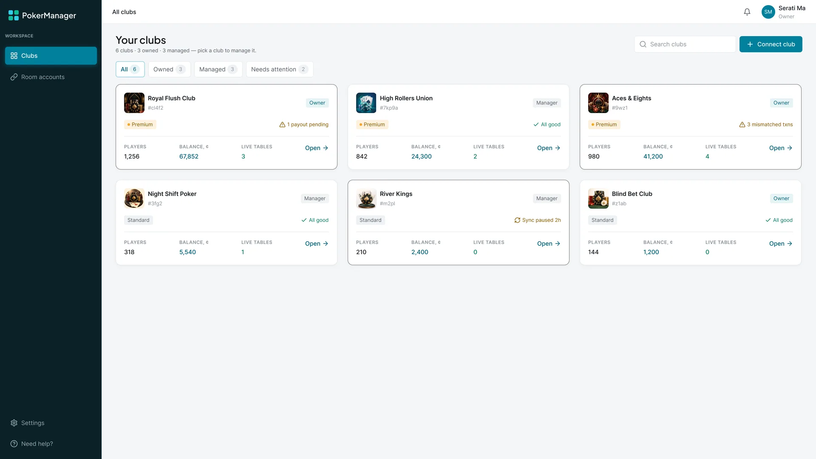Click Standard badge on Blind Bet Club

coord(603,220)
